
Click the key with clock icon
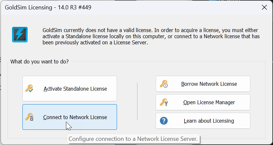pos(164,84)
